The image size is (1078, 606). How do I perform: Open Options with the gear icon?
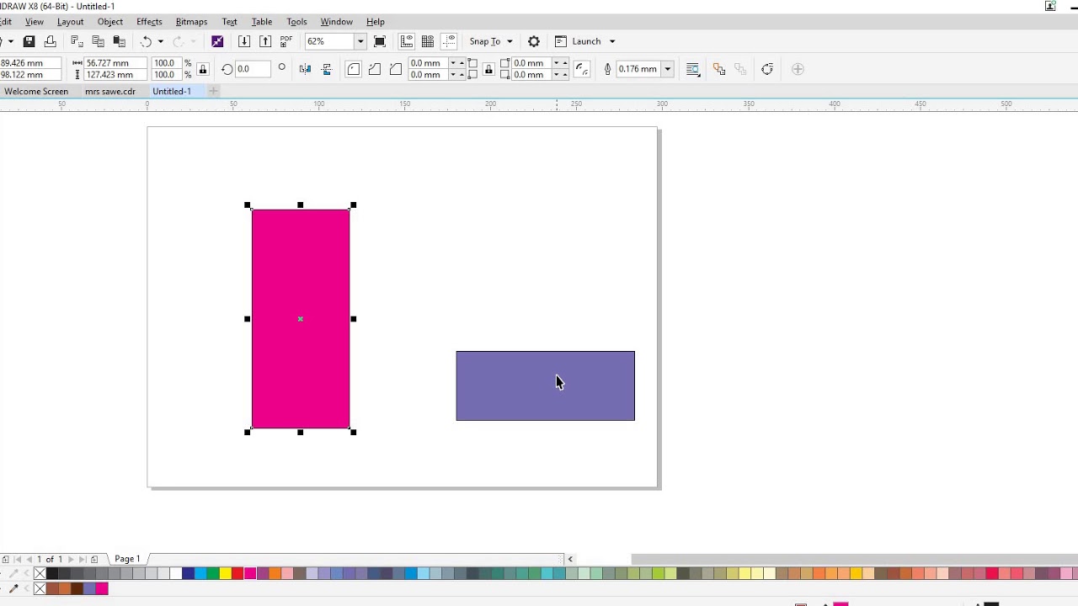click(534, 41)
